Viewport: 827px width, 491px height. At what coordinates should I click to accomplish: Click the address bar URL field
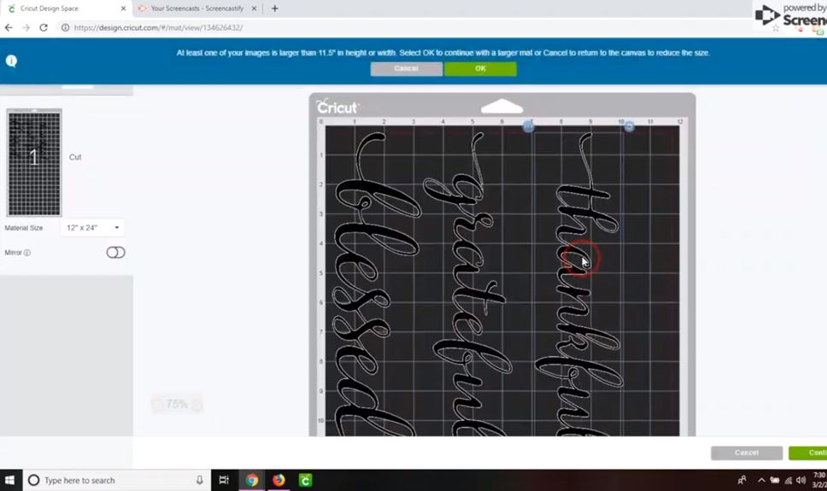[158, 27]
